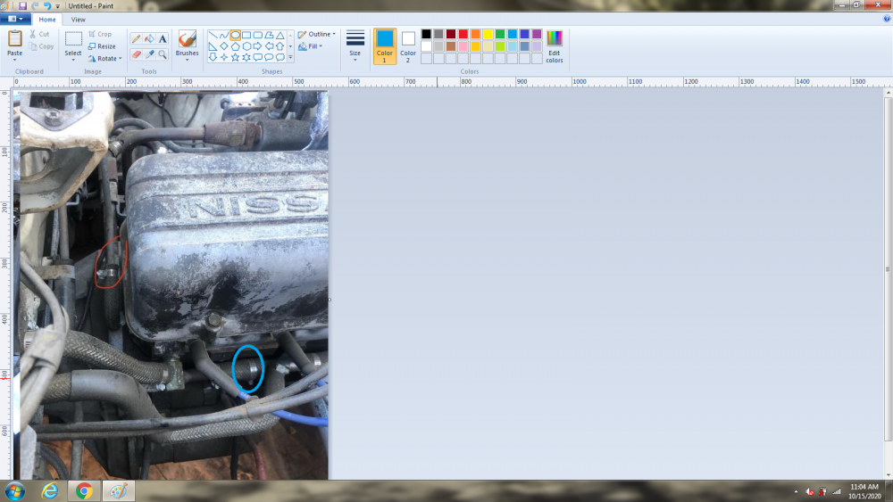Choose the Polygon shape
This screenshot has height=502, width=893.
pos(269,36)
